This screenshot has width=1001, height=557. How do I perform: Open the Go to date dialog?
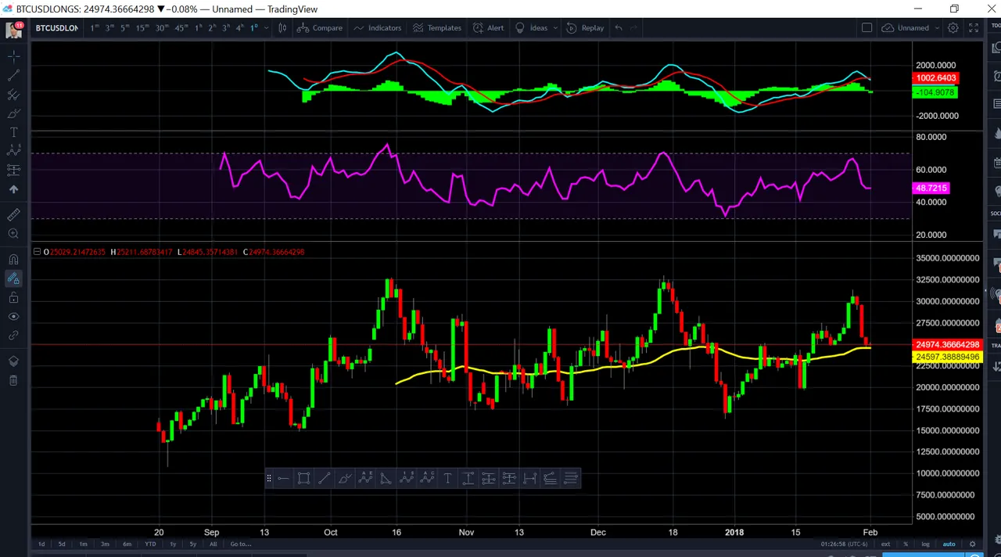241,544
